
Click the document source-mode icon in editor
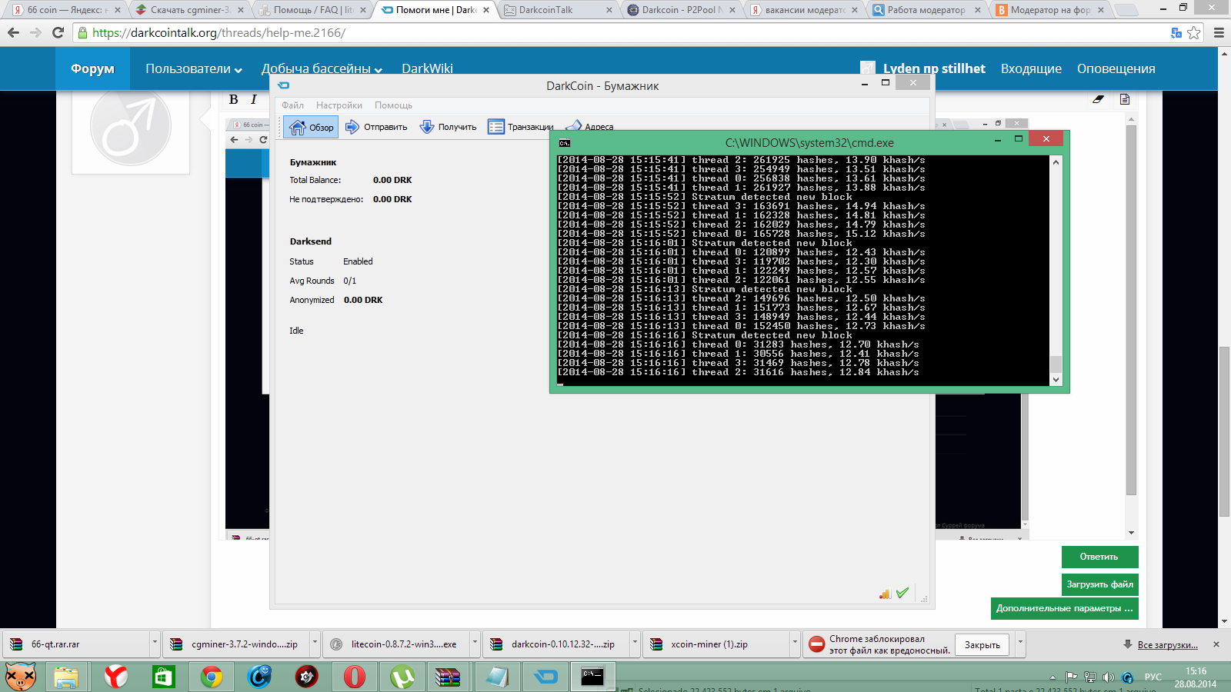(1125, 99)
